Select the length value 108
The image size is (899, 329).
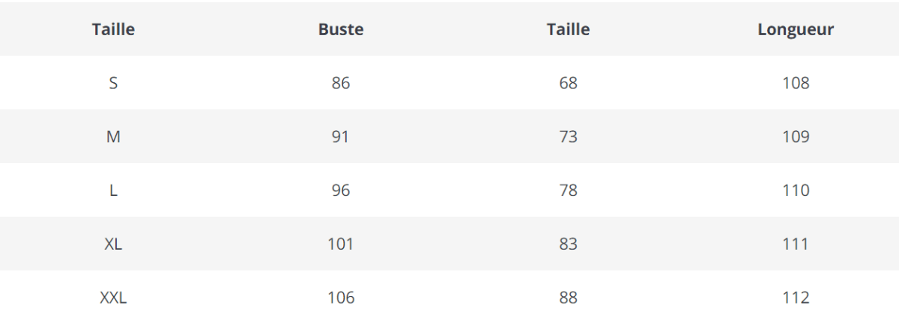(796, 83)
